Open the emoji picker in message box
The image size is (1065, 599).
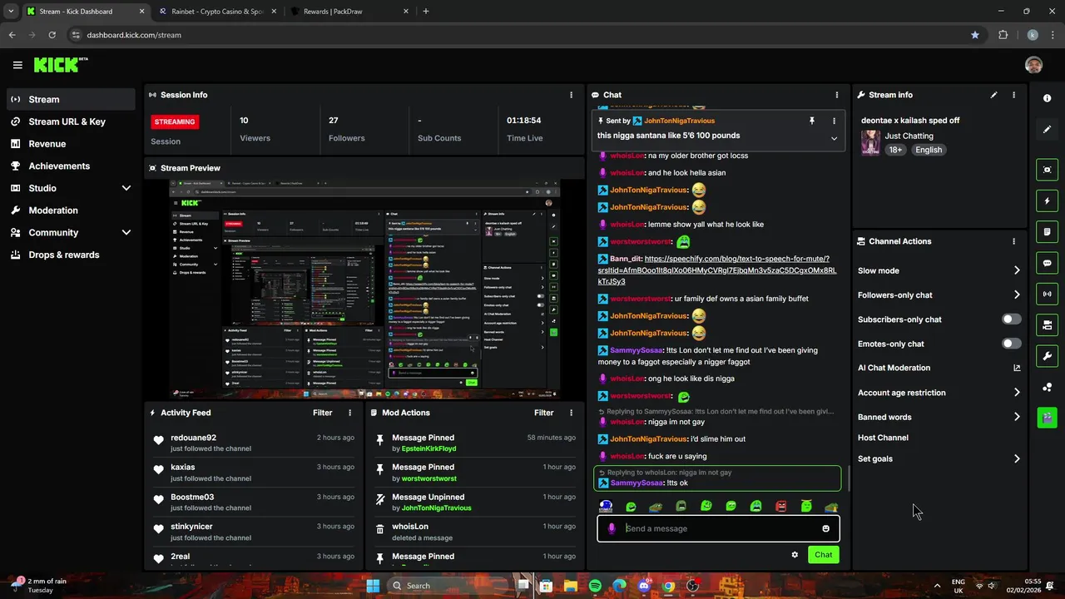coord(825,528)
